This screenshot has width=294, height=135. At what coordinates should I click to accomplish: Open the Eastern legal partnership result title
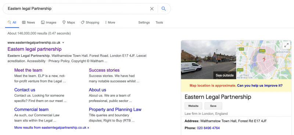point(35,49)
